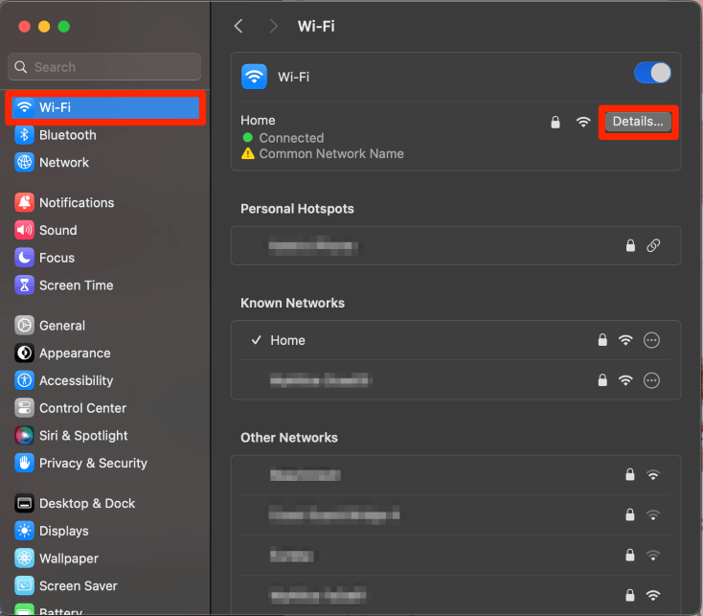
Task: Open the Network settings icon
Action: tap(24, 163)
